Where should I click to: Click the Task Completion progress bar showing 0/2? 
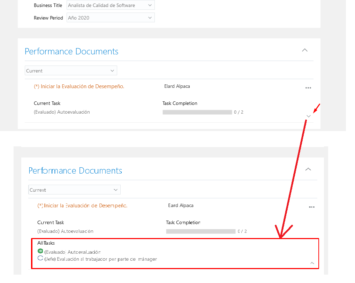[x=197, y=112]
